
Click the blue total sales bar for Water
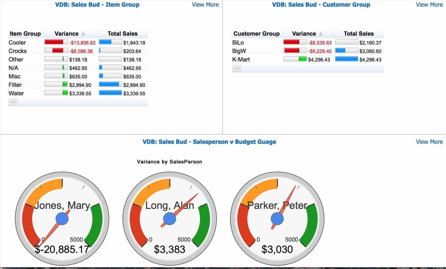click(110, 93)
